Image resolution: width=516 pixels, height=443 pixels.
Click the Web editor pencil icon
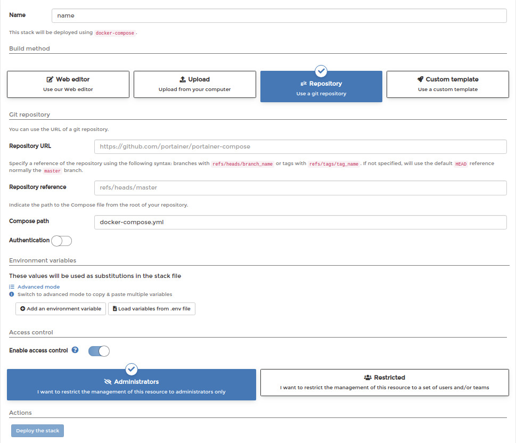click(50, 79)
